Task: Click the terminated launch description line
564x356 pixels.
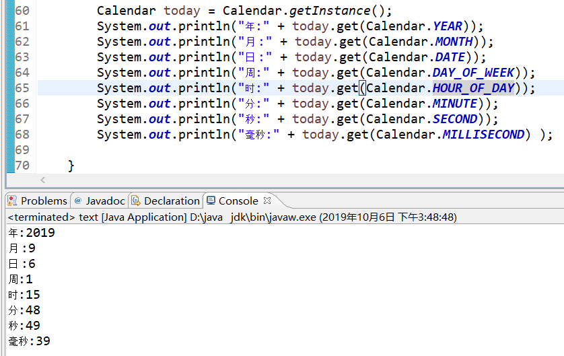Action: (x=232, y=217)
